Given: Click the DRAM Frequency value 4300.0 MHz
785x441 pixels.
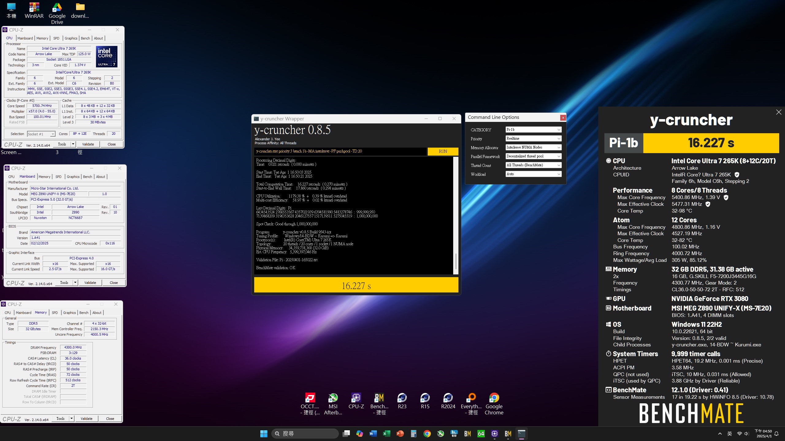Looking at the screenshot, I should (73, 347).
